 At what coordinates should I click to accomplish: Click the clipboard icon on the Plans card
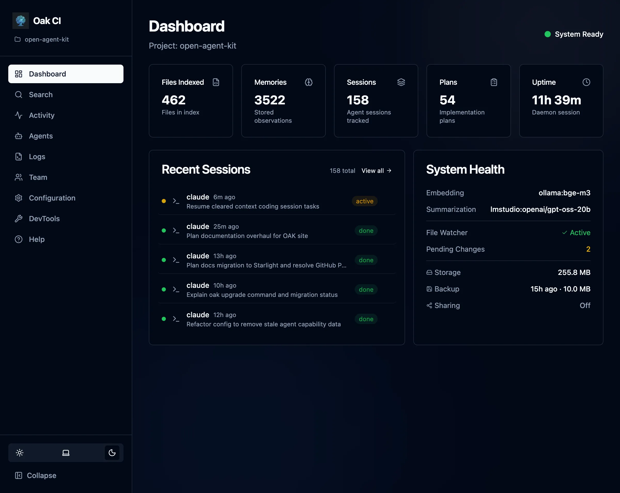click(493, 82)
